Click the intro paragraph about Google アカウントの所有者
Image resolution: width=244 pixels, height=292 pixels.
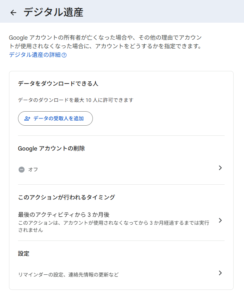tap(105, 42)
